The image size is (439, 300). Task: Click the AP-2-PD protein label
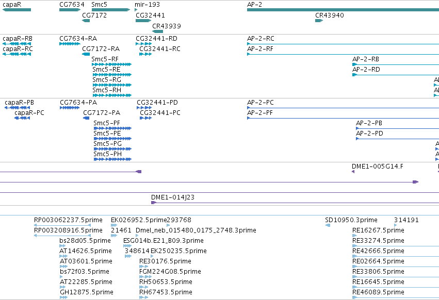click(x=369, y=134)
